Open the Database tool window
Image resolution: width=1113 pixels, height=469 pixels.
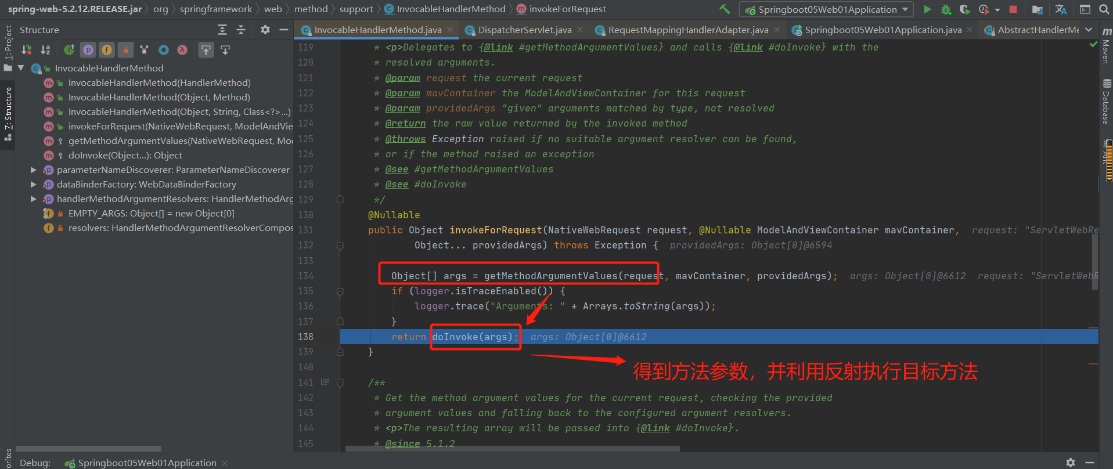[x=1105, y=102]
